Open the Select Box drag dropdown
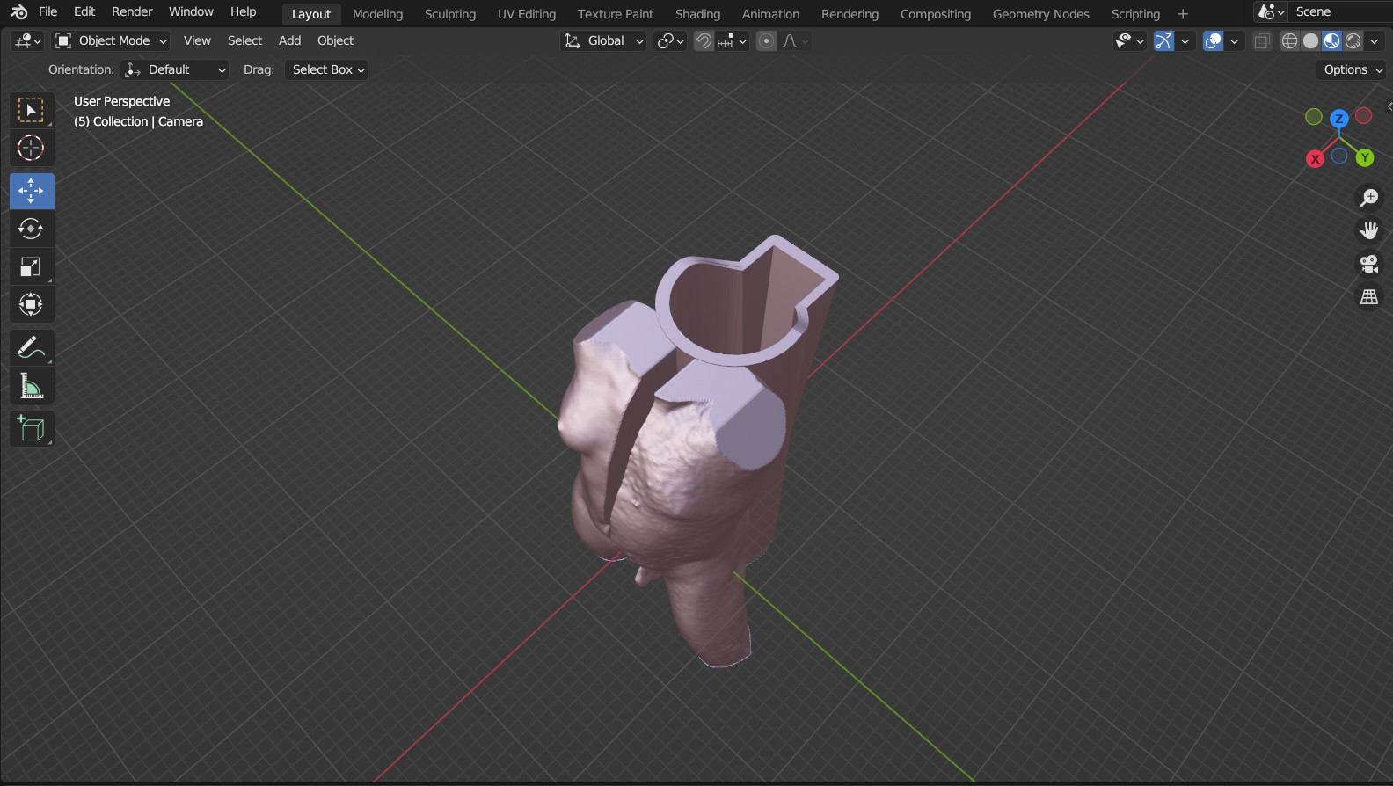This screenshot has width=1393, height=786. pos(326,69)
